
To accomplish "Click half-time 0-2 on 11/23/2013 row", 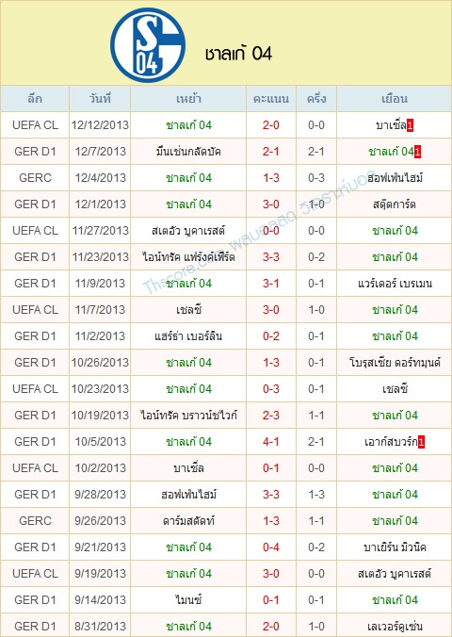I will [x=316, y=257].
